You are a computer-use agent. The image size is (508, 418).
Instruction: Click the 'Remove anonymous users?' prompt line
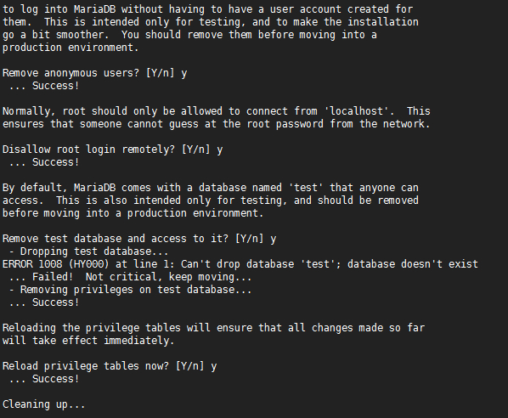[94, 73]
